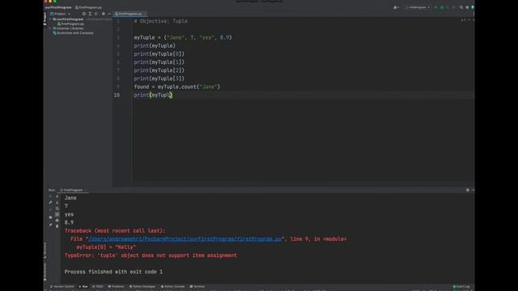Click the Project vertical side tab
Image resolution: width=518 pixels, height=291 pixels.
[45, 19]
